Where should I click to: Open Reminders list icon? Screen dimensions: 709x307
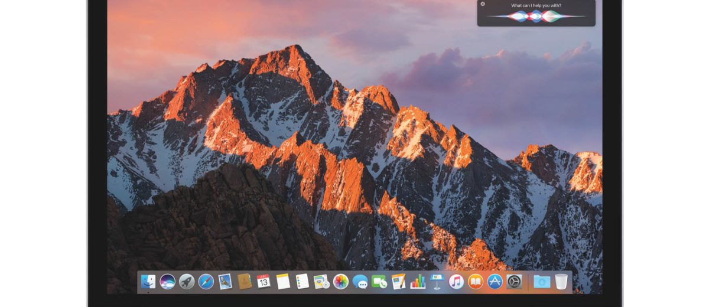303,282
